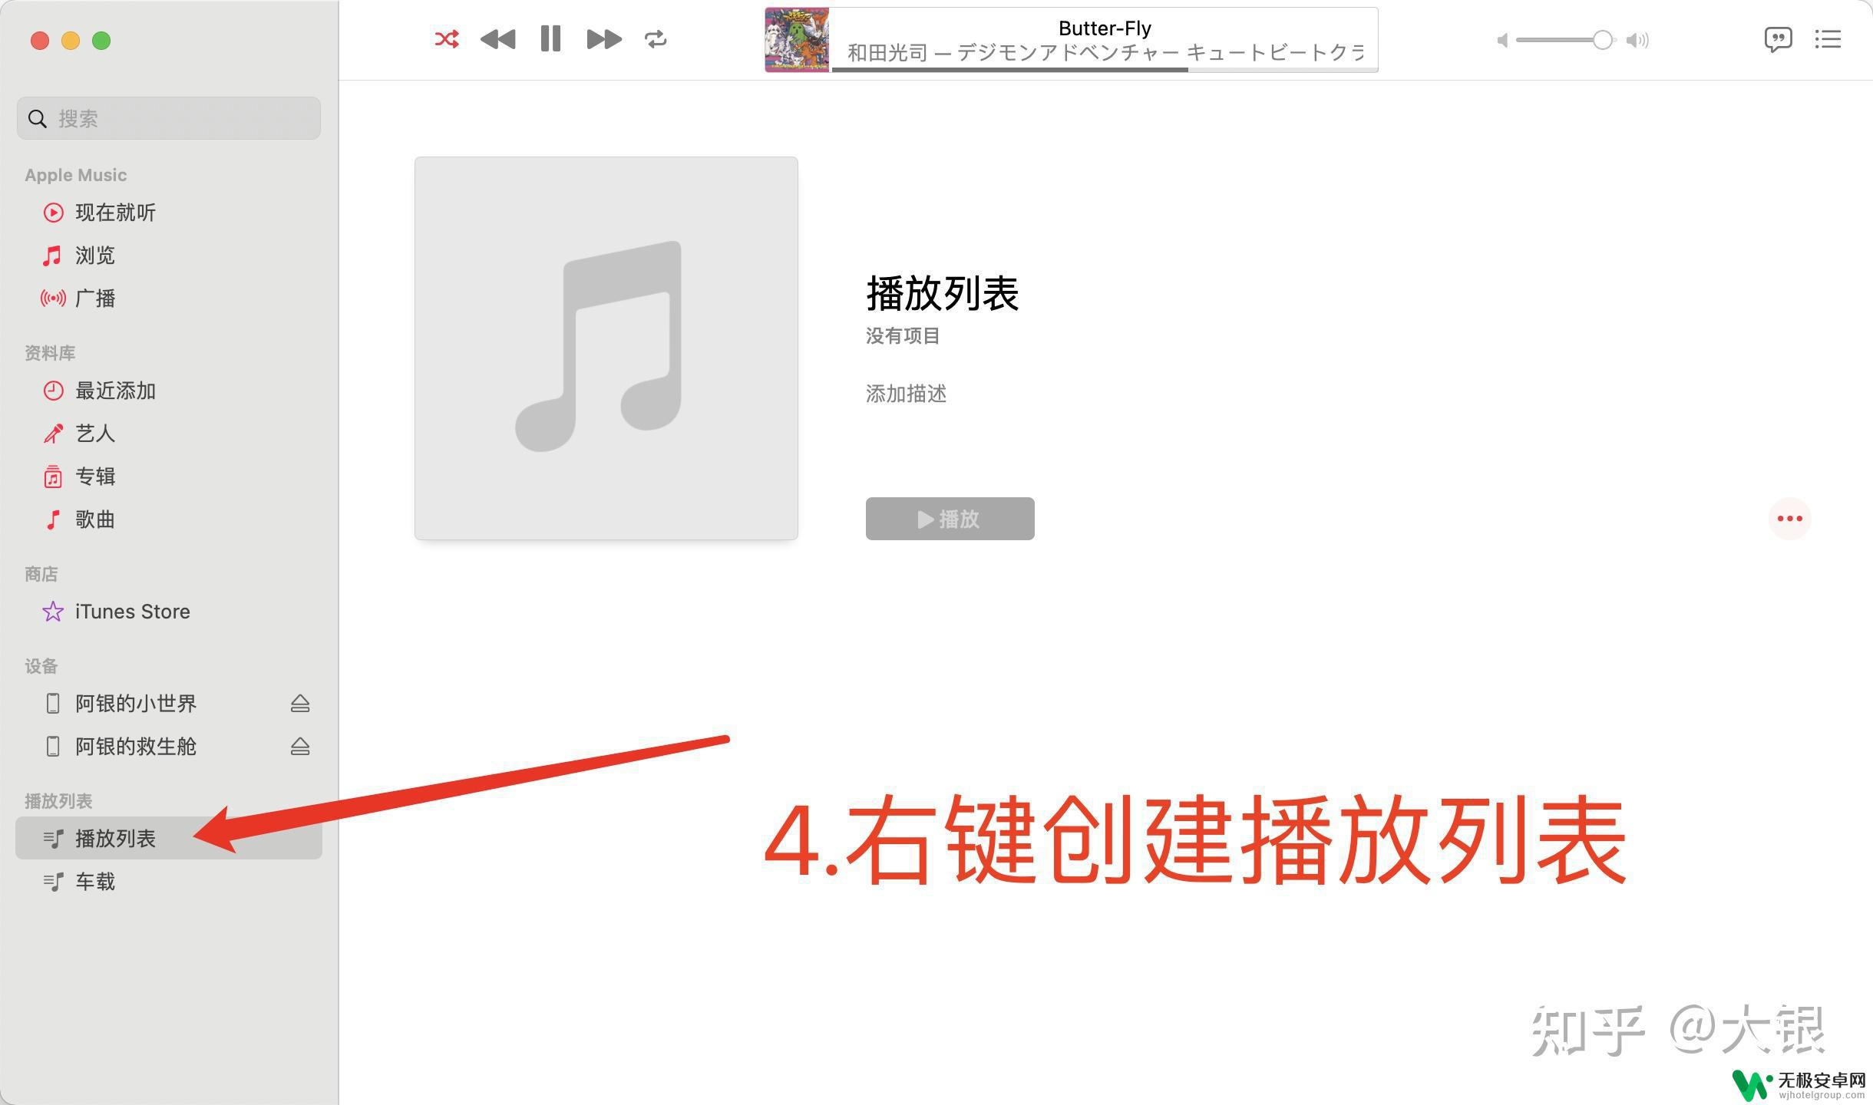
Task: Click the pause playback icon
Action: point(550,39)
